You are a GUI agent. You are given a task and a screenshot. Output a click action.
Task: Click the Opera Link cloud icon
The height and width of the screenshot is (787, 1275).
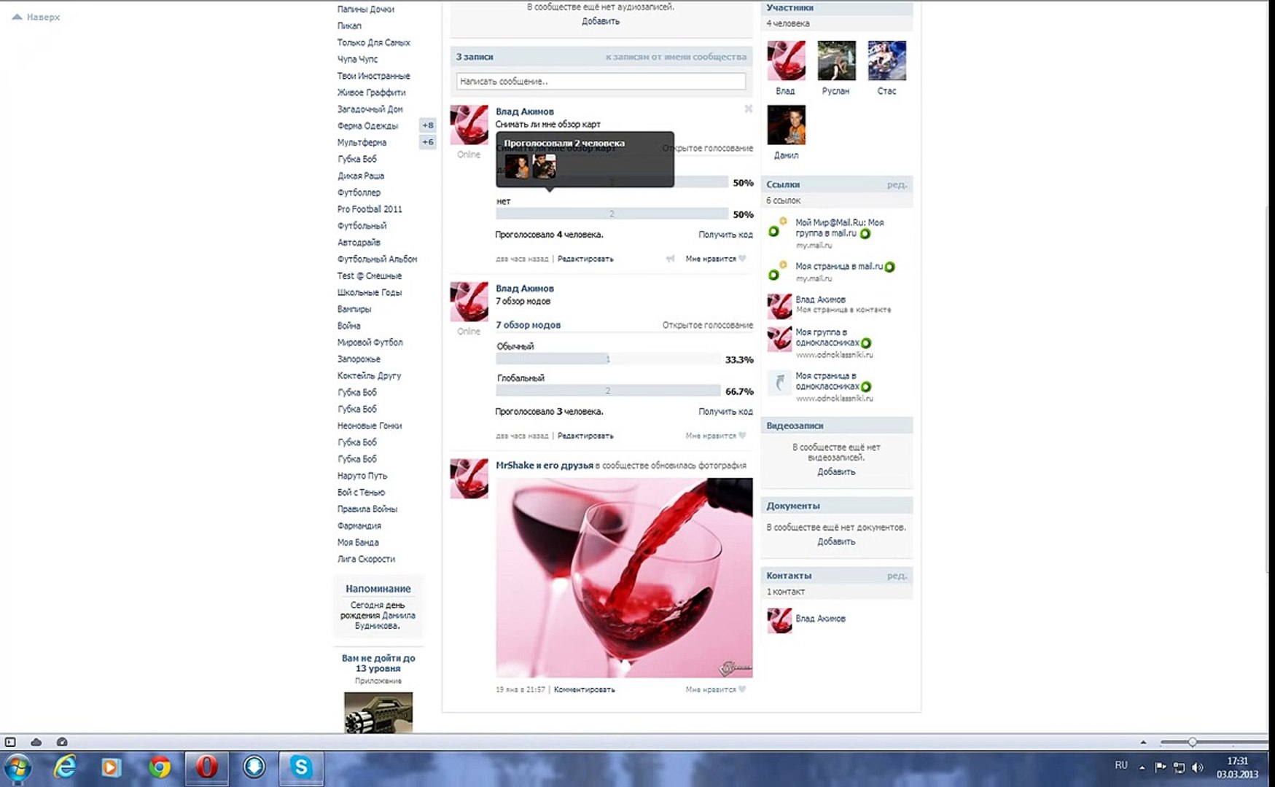pyautogui.click(x=36, y=742)
